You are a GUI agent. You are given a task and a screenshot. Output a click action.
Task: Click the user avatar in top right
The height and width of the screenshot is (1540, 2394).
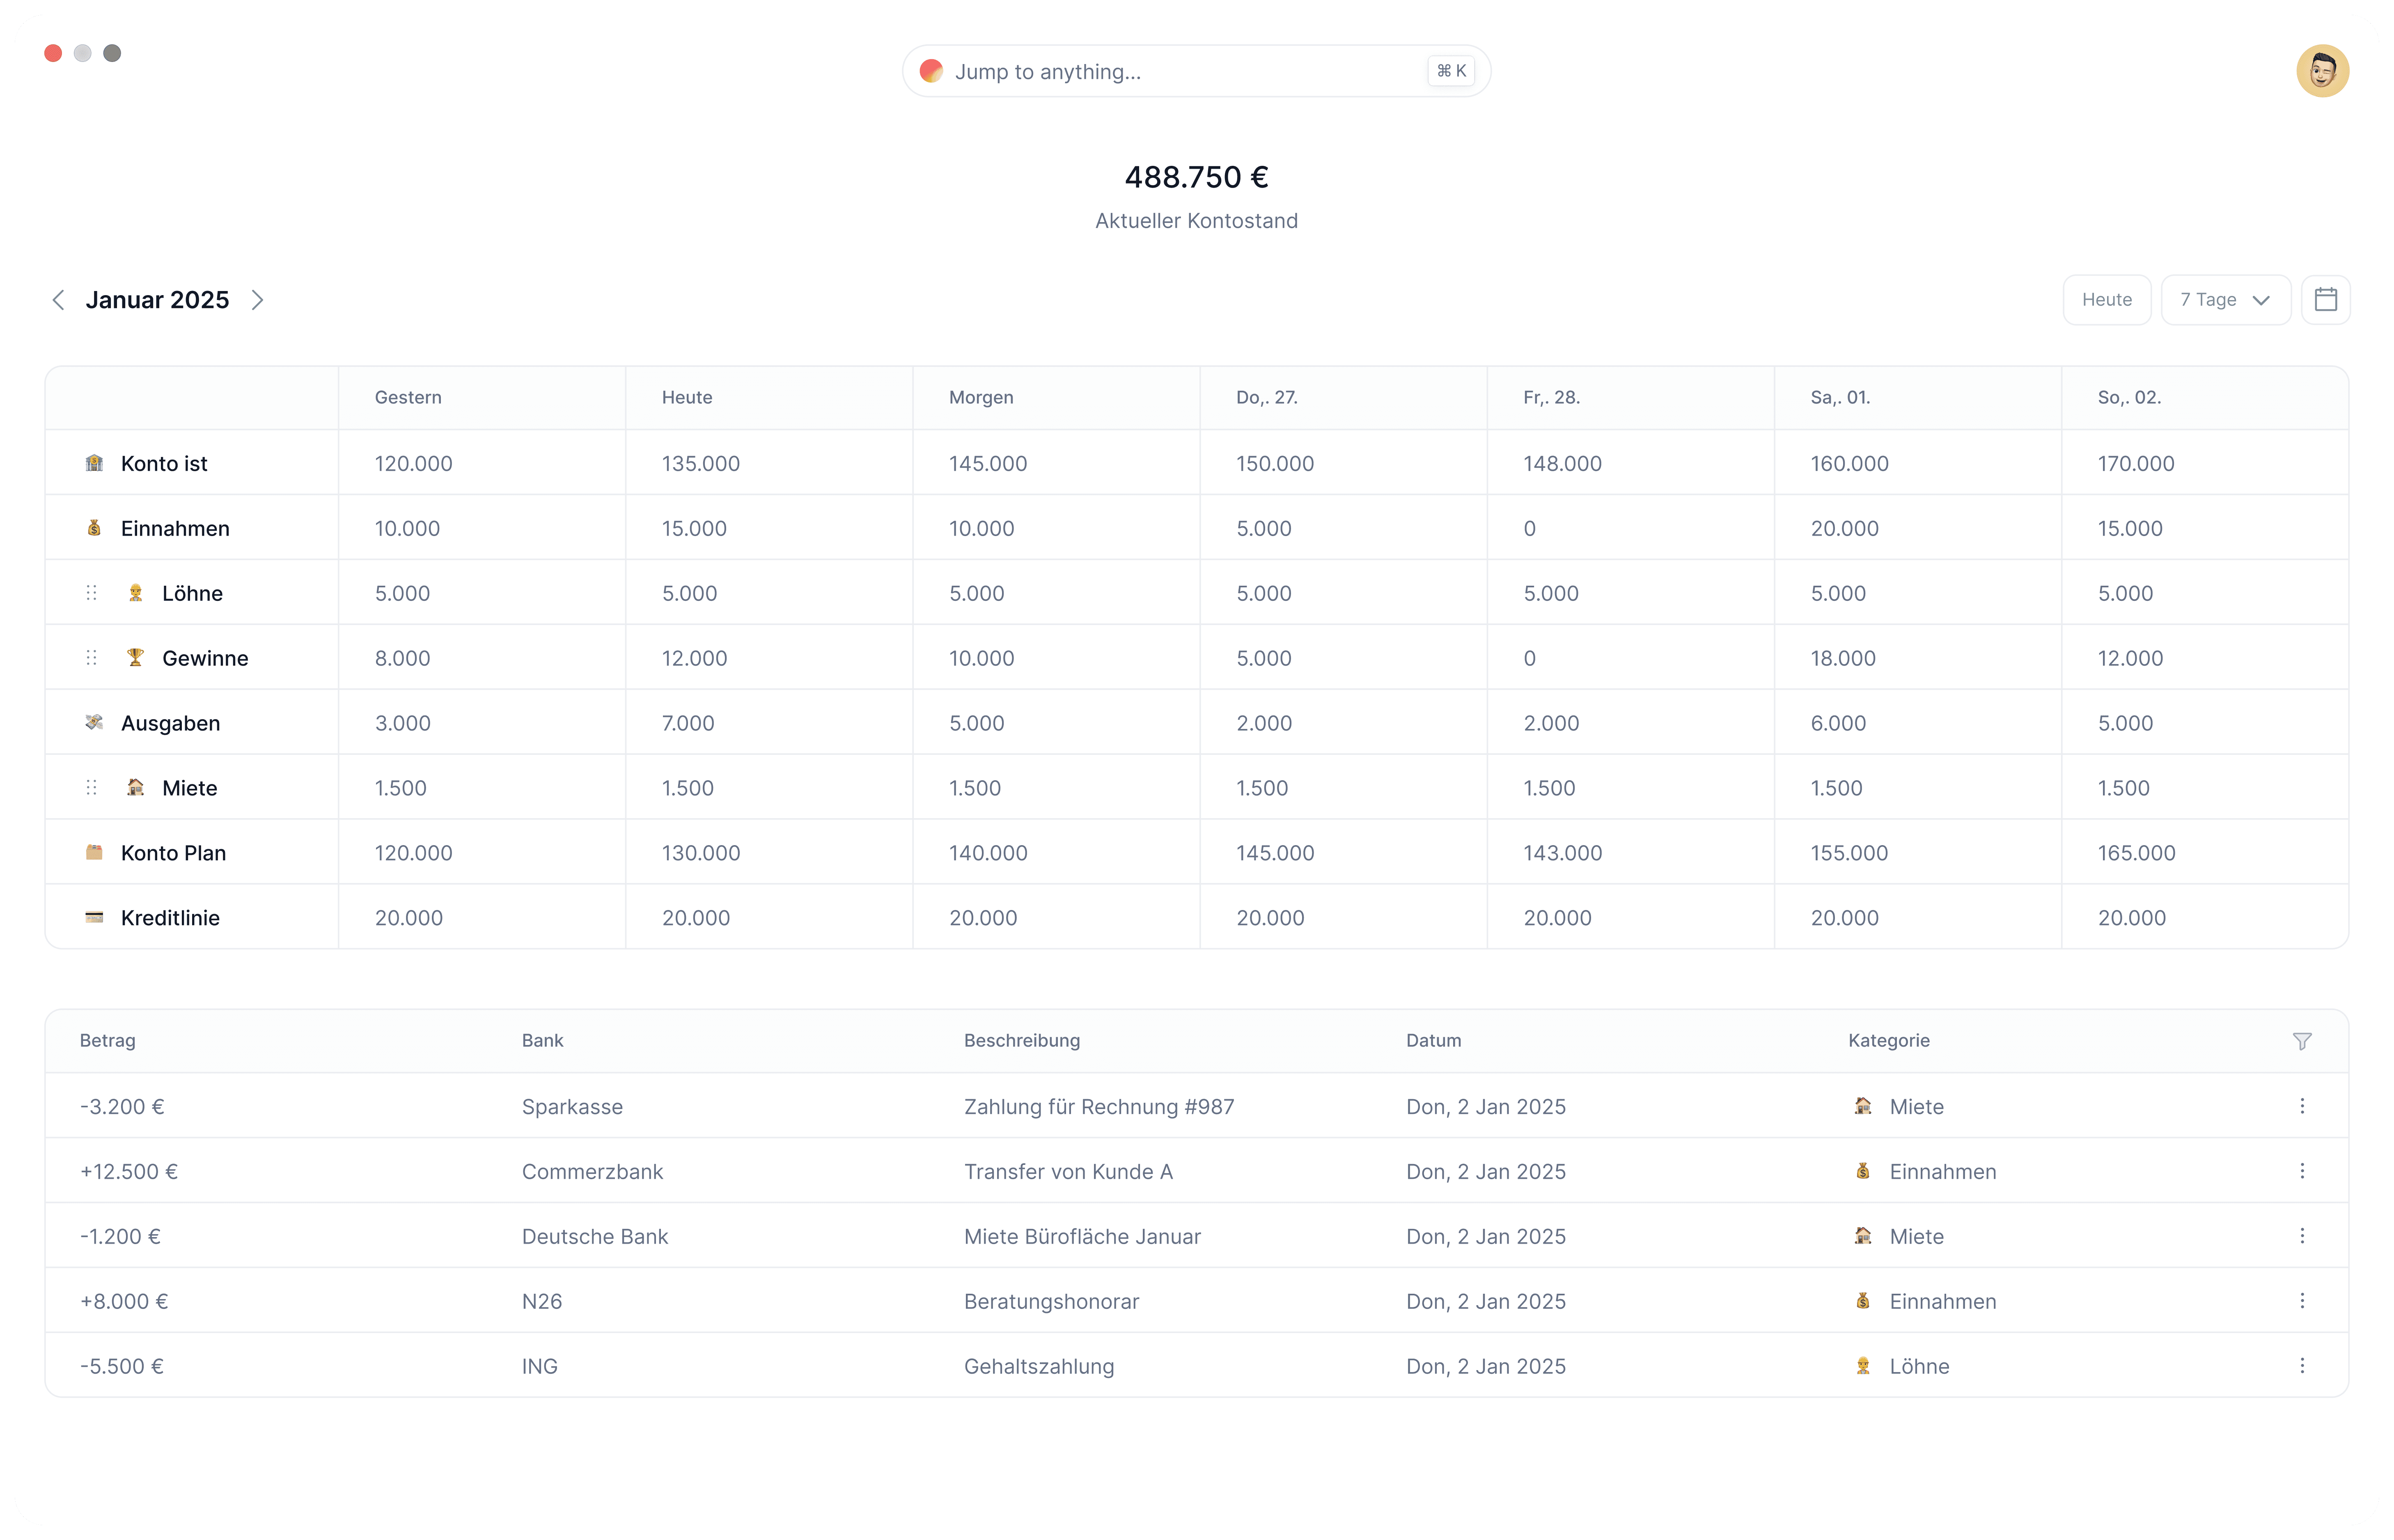(x=2322, y=71)
